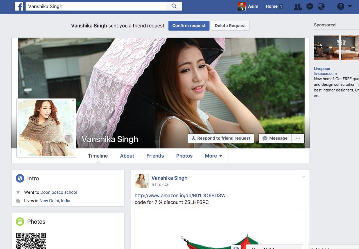This screenshot has height=249, width=359.
Task: Click the 5 hrs post timestamp
Action: pos(156,185)
